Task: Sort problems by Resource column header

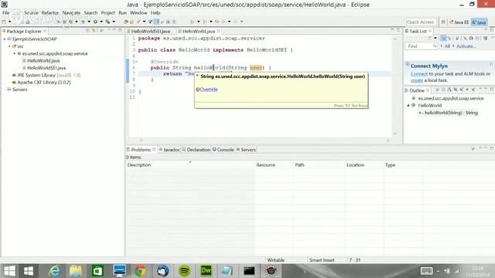Action: coord(274,164)
